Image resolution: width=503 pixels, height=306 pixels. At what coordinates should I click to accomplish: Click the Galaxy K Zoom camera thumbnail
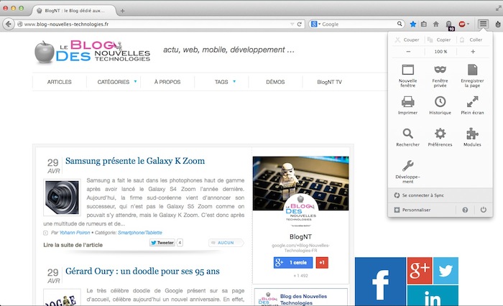coord(62,198)
